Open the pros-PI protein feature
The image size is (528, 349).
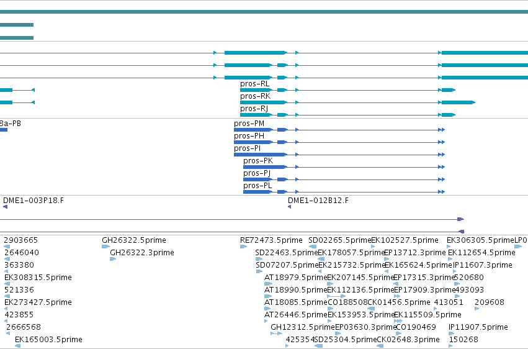click(x=339, y=155)
